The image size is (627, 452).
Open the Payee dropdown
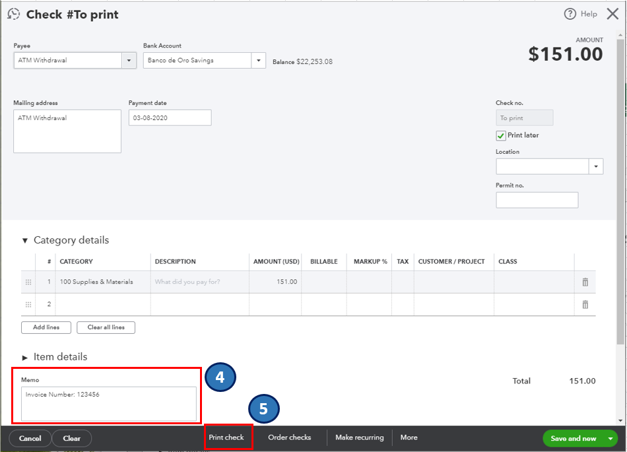click(129, 60)
